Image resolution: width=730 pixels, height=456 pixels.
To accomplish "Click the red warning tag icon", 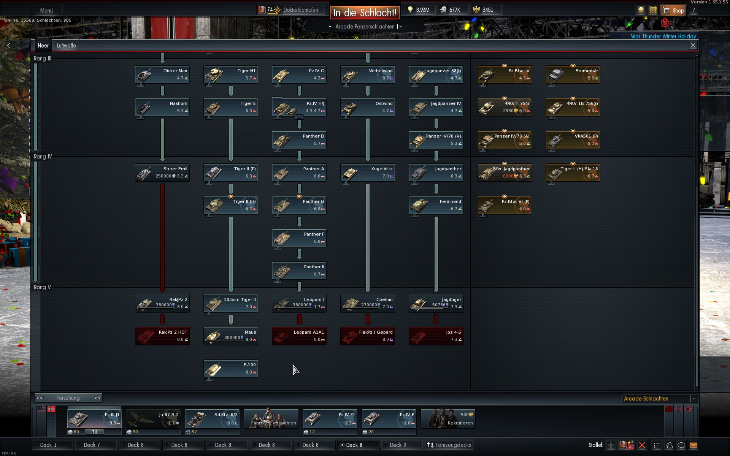I will (665, 23).
